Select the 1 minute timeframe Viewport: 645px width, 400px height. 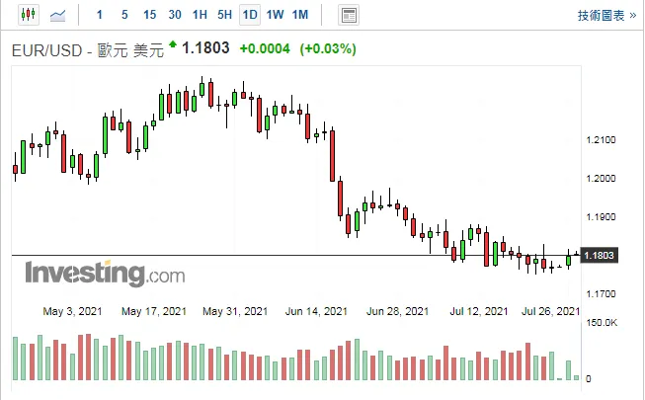[100, 15]
